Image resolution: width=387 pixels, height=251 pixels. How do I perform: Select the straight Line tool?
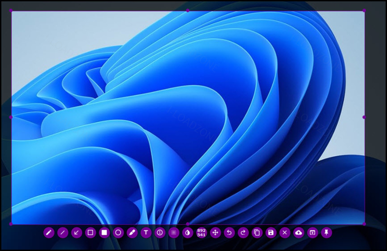point(63,233)
